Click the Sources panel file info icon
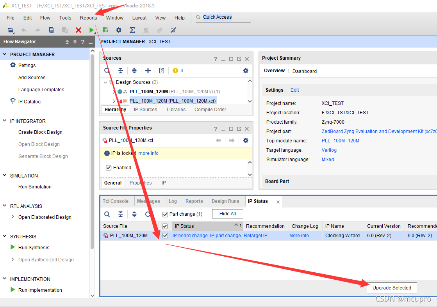This screenshot has height=307, width=437. tap(162, 71)
